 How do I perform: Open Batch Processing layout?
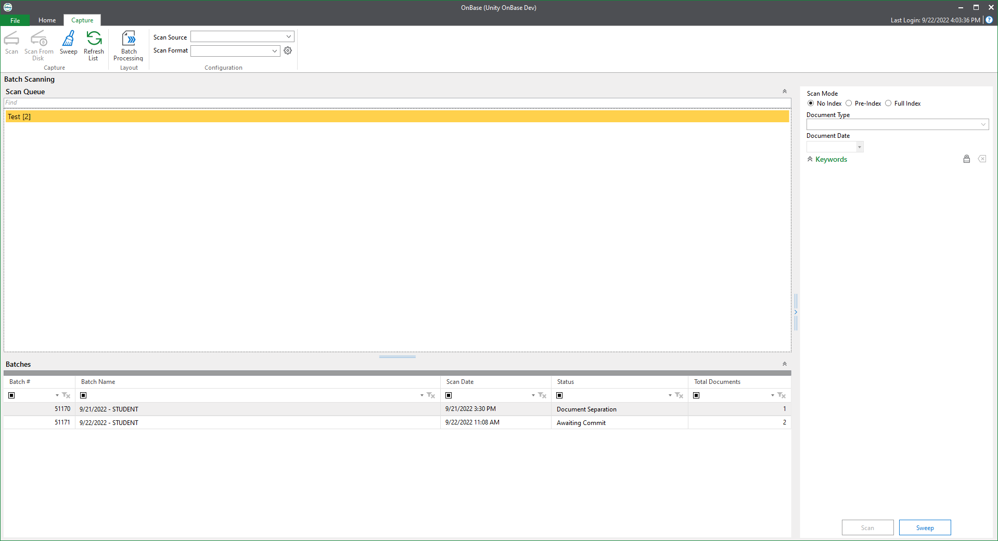(x=128, y=44)
